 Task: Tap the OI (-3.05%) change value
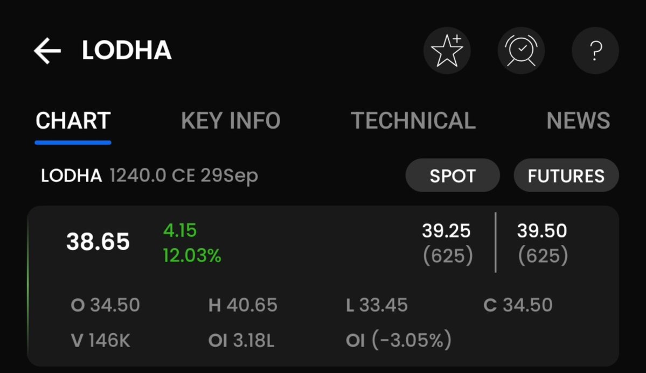click(399, 340)
